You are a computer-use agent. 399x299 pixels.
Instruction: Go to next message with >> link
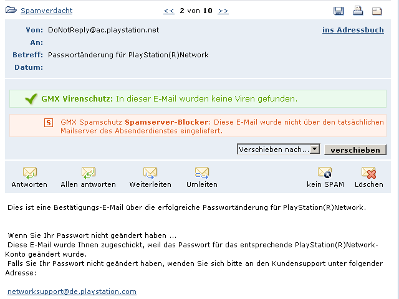point(223,11)
